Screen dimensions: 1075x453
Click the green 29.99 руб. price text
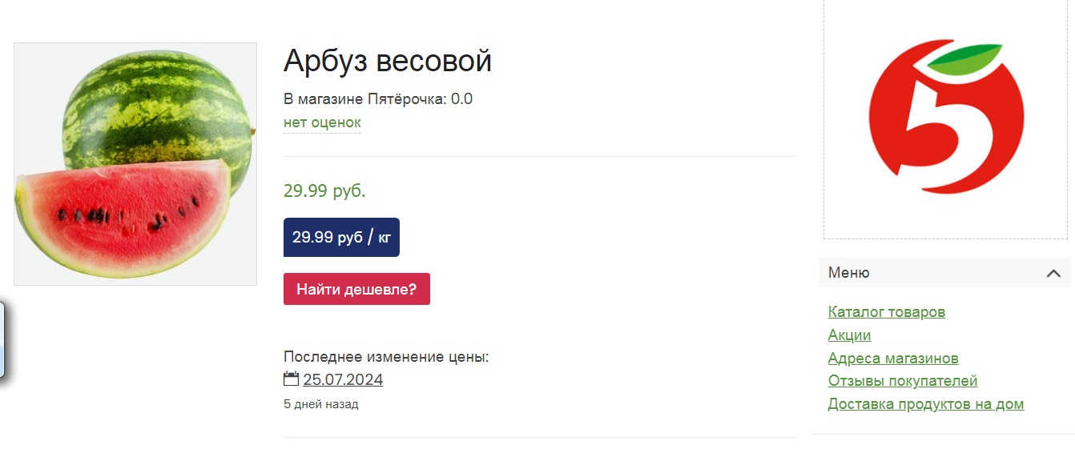[324, 190]
